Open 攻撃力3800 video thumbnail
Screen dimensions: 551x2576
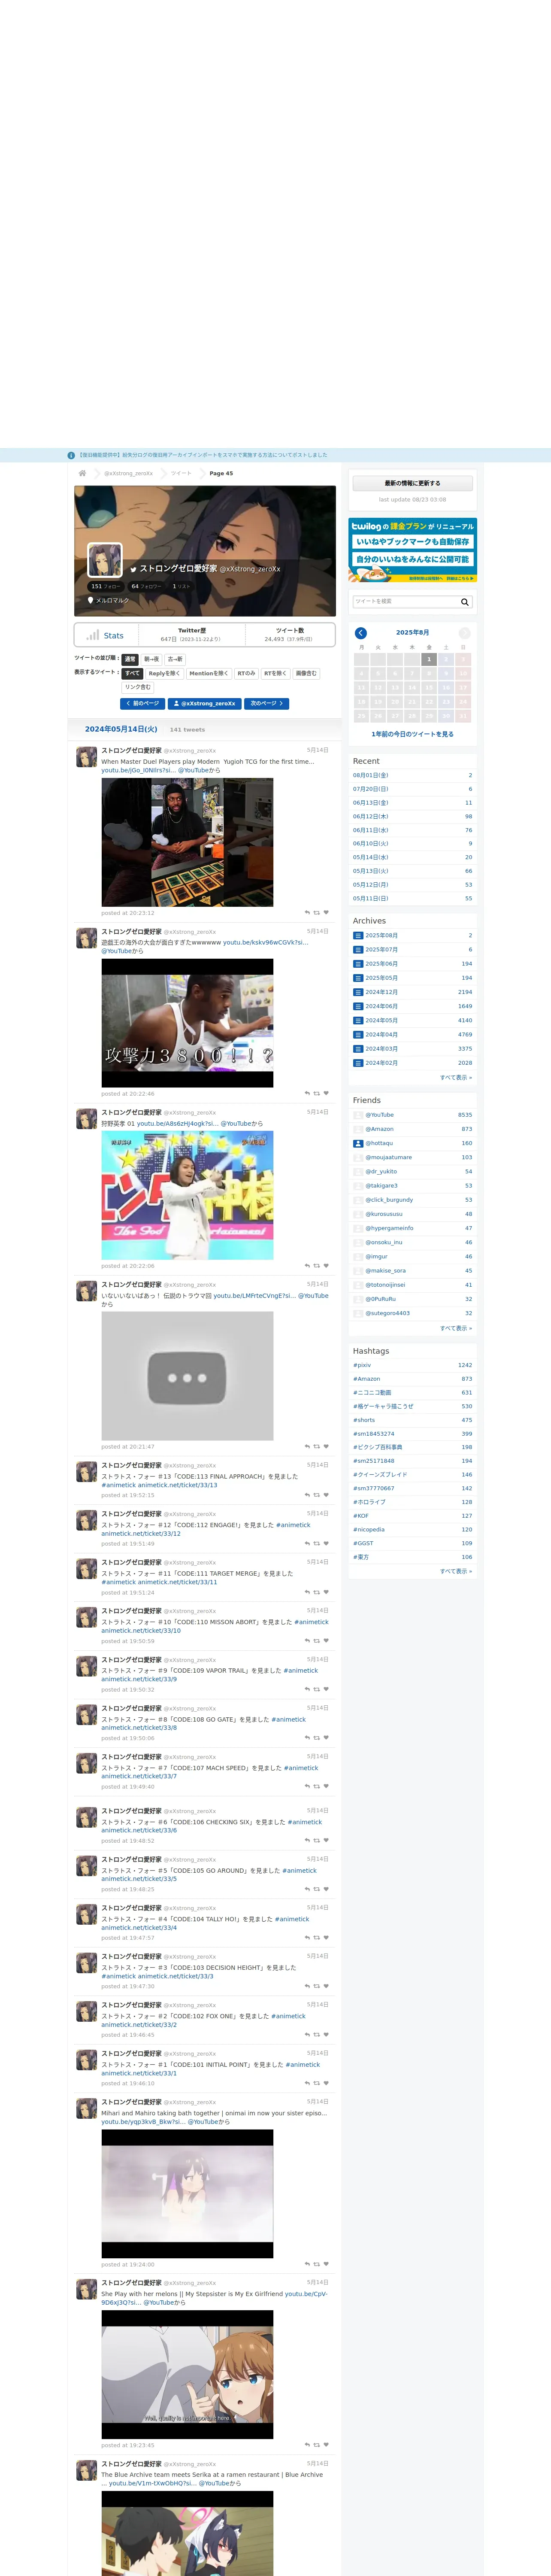pyautogui.click(x=187, y=1023)
